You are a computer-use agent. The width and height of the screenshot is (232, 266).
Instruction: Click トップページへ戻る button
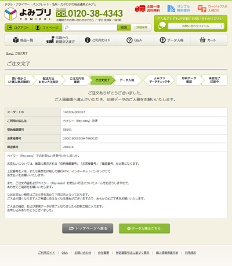pyautogui.click(x=88, y=228)
